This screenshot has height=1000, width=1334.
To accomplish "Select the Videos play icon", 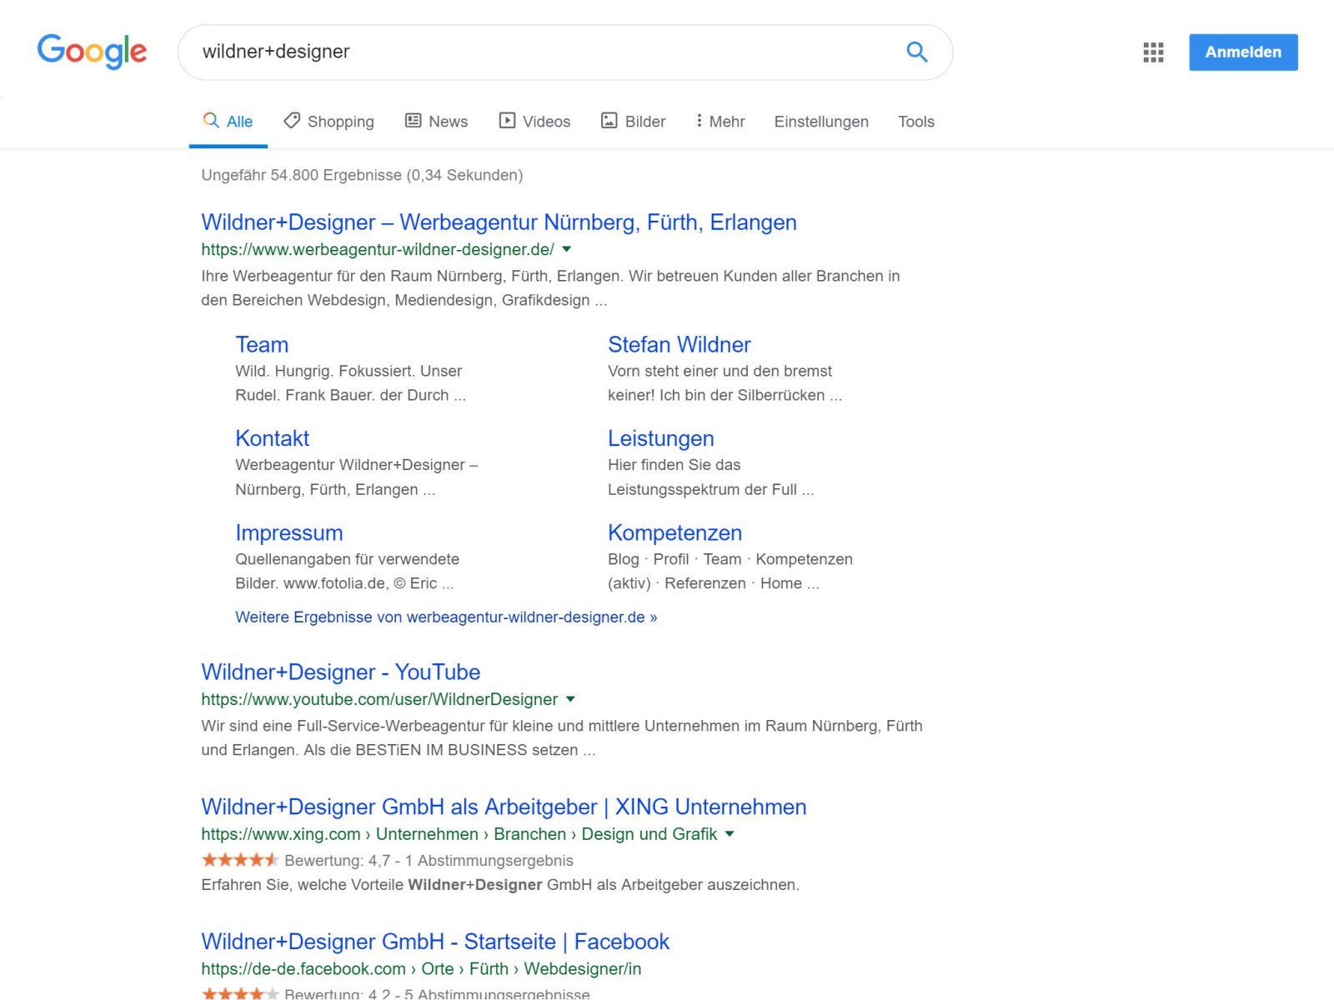I will coord(507,121).
